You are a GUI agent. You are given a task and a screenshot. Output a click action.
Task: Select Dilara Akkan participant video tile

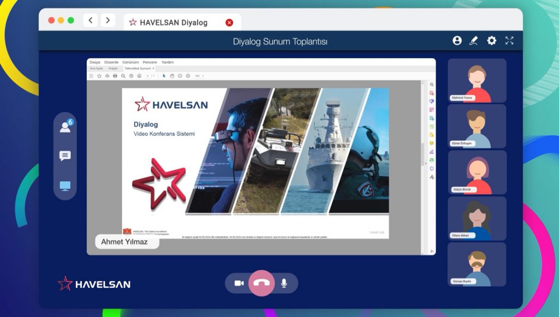pos(477,218)
